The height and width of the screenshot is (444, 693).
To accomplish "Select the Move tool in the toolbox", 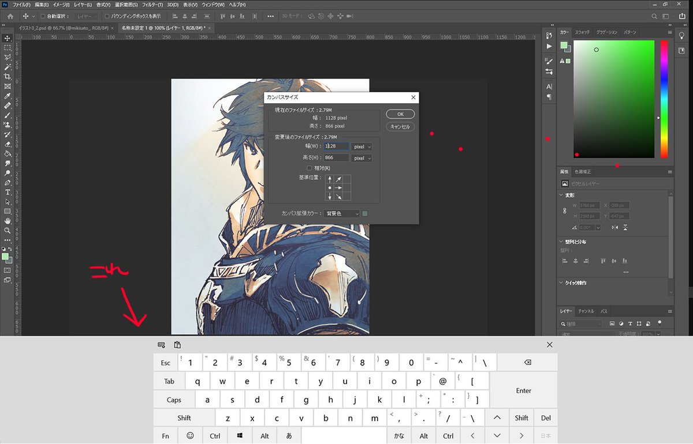I will pyautogui.click(x=8, y=37).
